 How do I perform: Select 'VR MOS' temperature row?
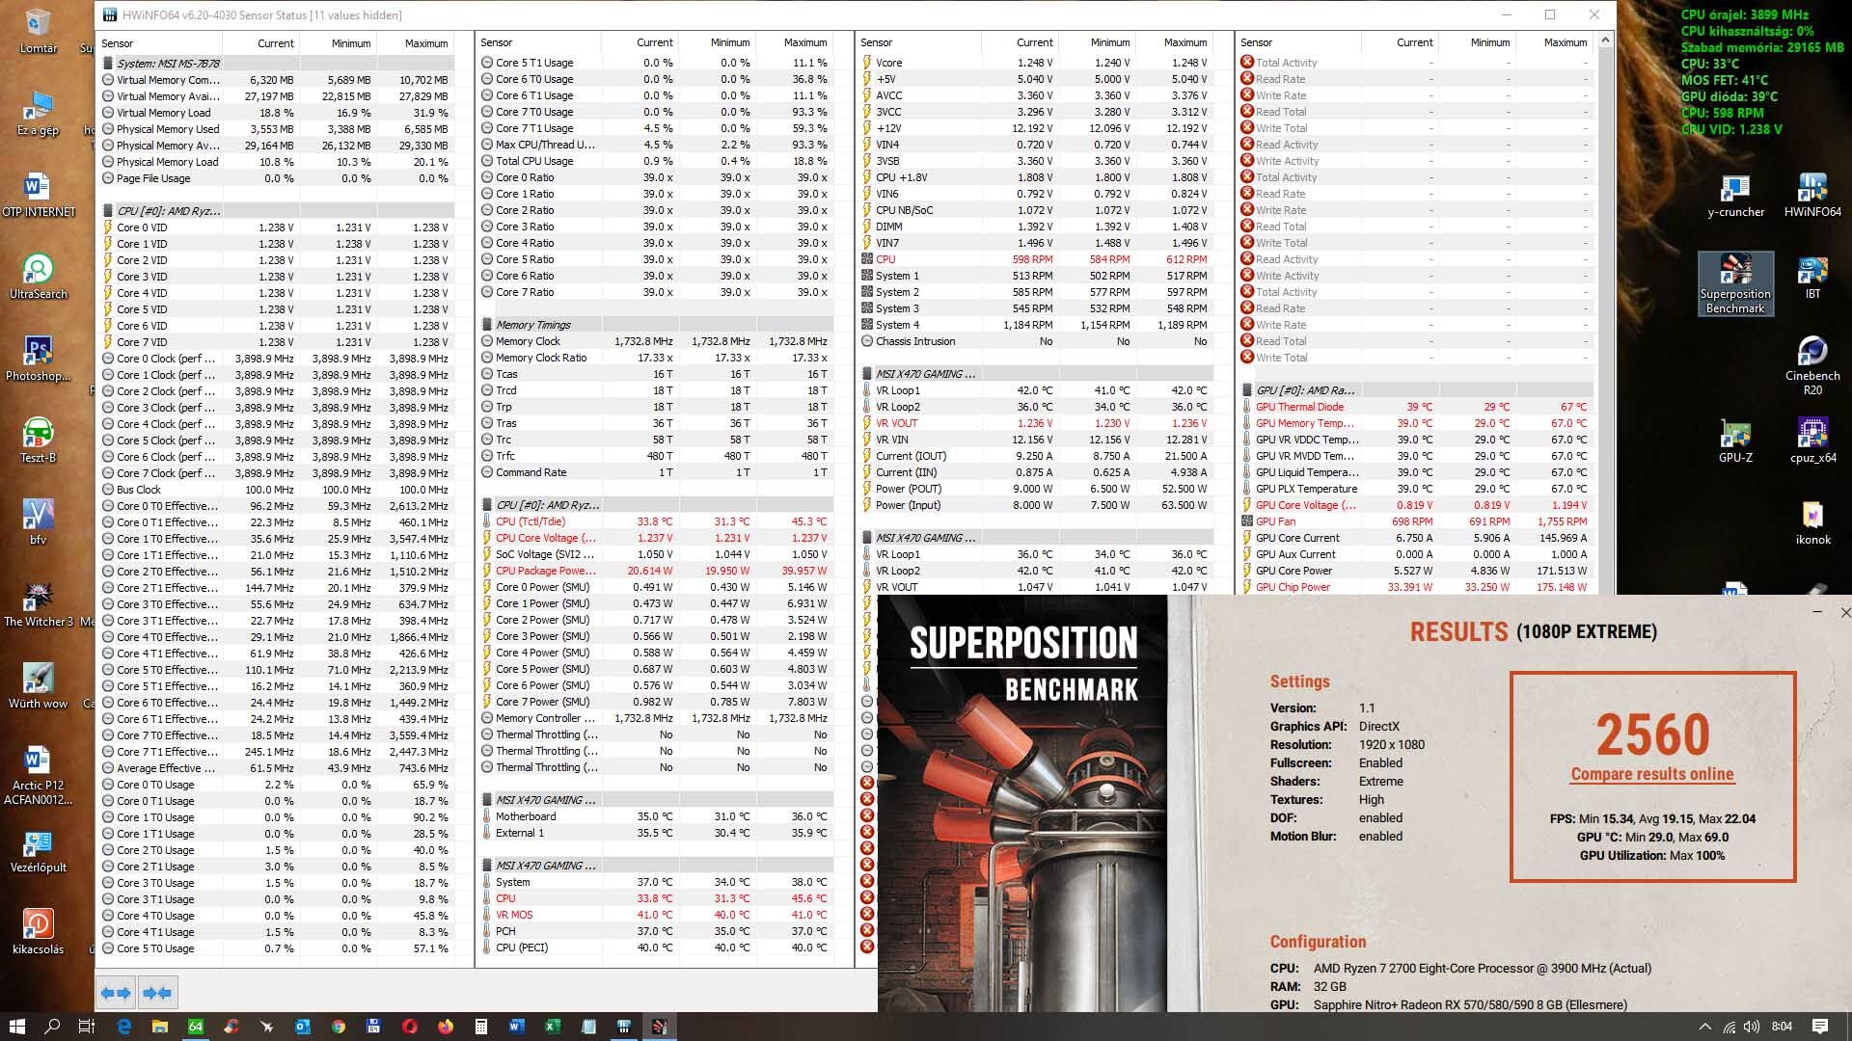tap(656, 915)
